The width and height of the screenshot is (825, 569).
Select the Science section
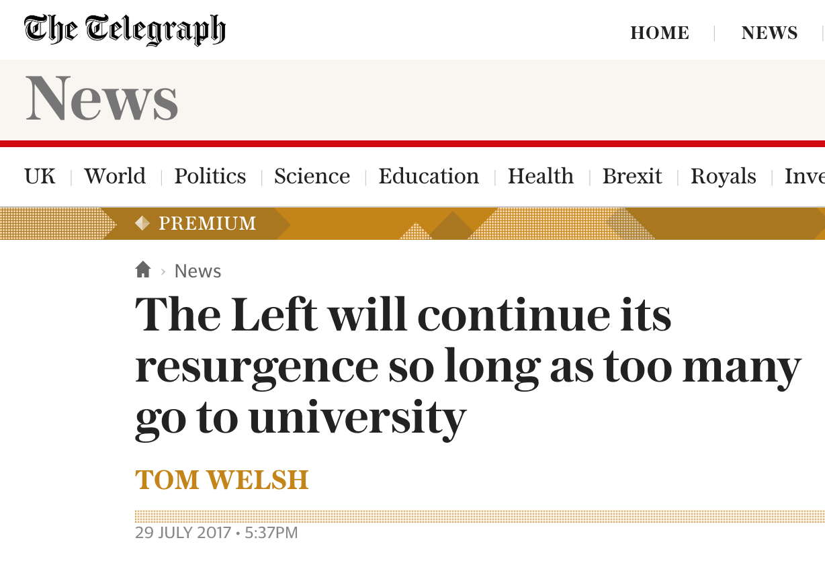coord(312,176)
